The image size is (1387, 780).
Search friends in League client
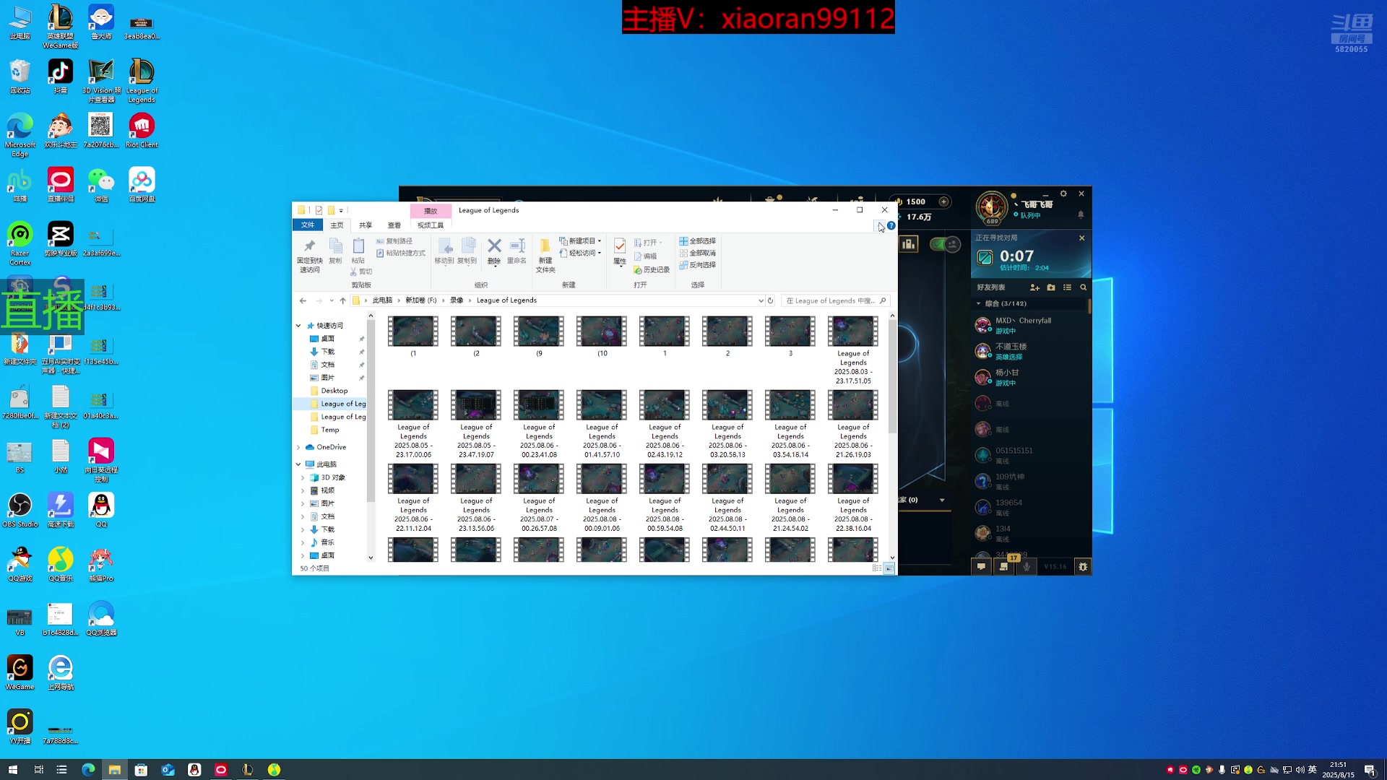(1083, 287)
